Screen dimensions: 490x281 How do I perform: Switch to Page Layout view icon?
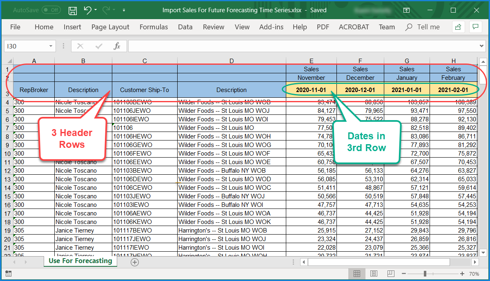(x=374, y=274)
